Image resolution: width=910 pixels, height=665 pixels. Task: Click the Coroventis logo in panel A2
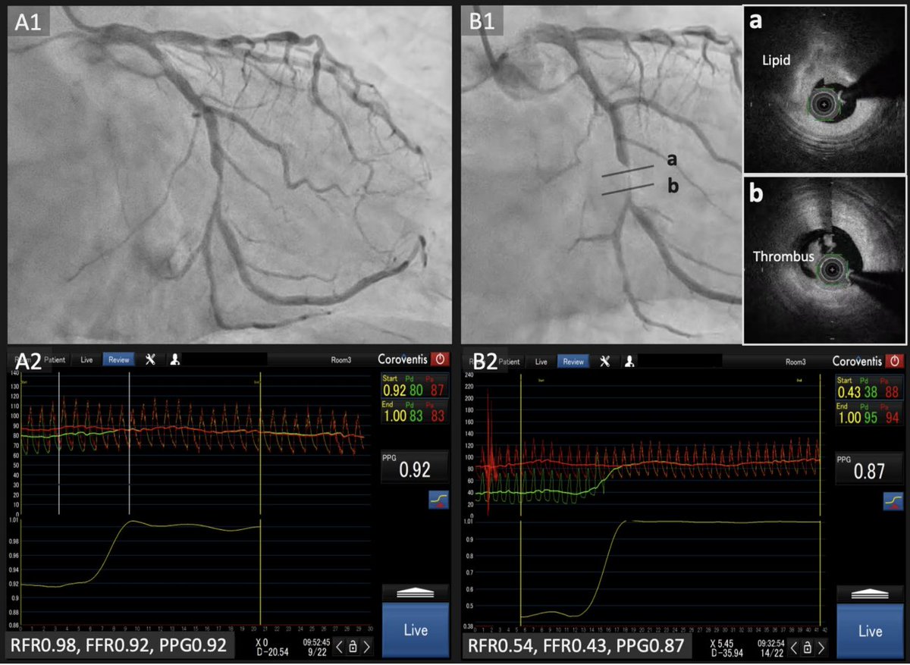[403, 361]
